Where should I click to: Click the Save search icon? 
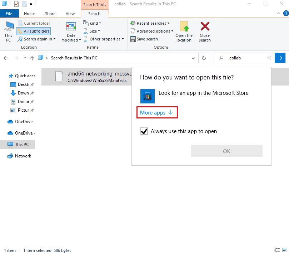pos(133,39)
